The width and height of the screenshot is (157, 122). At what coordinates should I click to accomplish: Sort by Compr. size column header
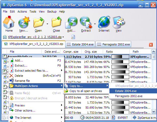tap(71, 52)
